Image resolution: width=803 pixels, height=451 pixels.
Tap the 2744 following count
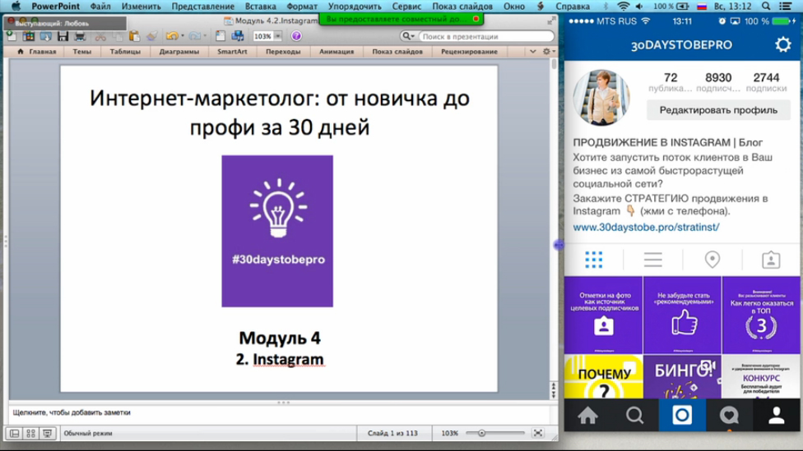coord(766,82)
